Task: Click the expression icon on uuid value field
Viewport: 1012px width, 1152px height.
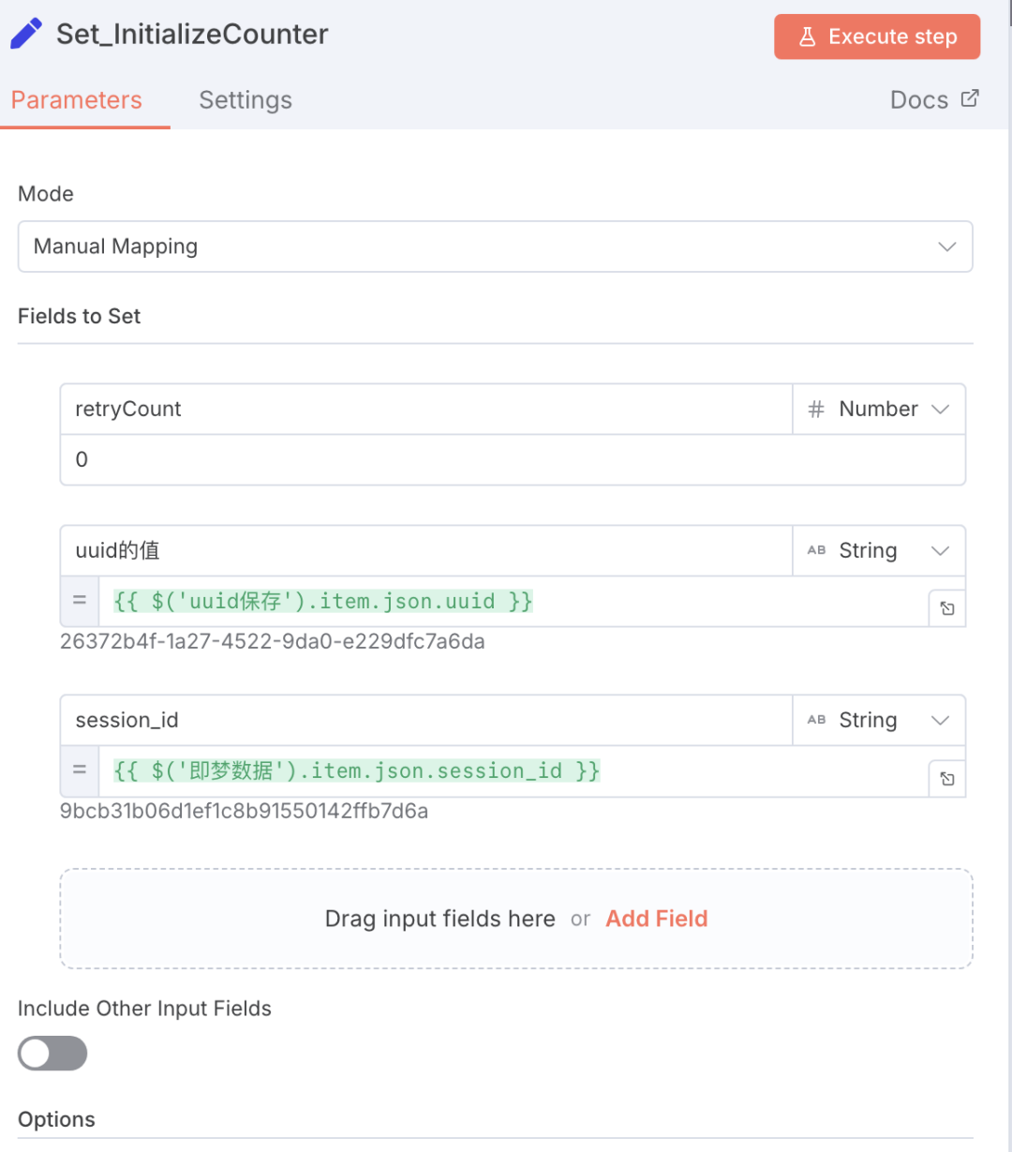Action: 947,608
